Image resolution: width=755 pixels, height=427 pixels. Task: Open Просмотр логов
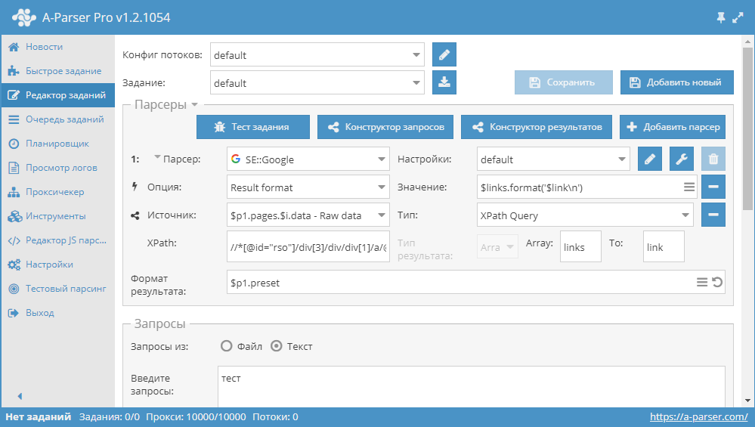click(x=57, y=168)
